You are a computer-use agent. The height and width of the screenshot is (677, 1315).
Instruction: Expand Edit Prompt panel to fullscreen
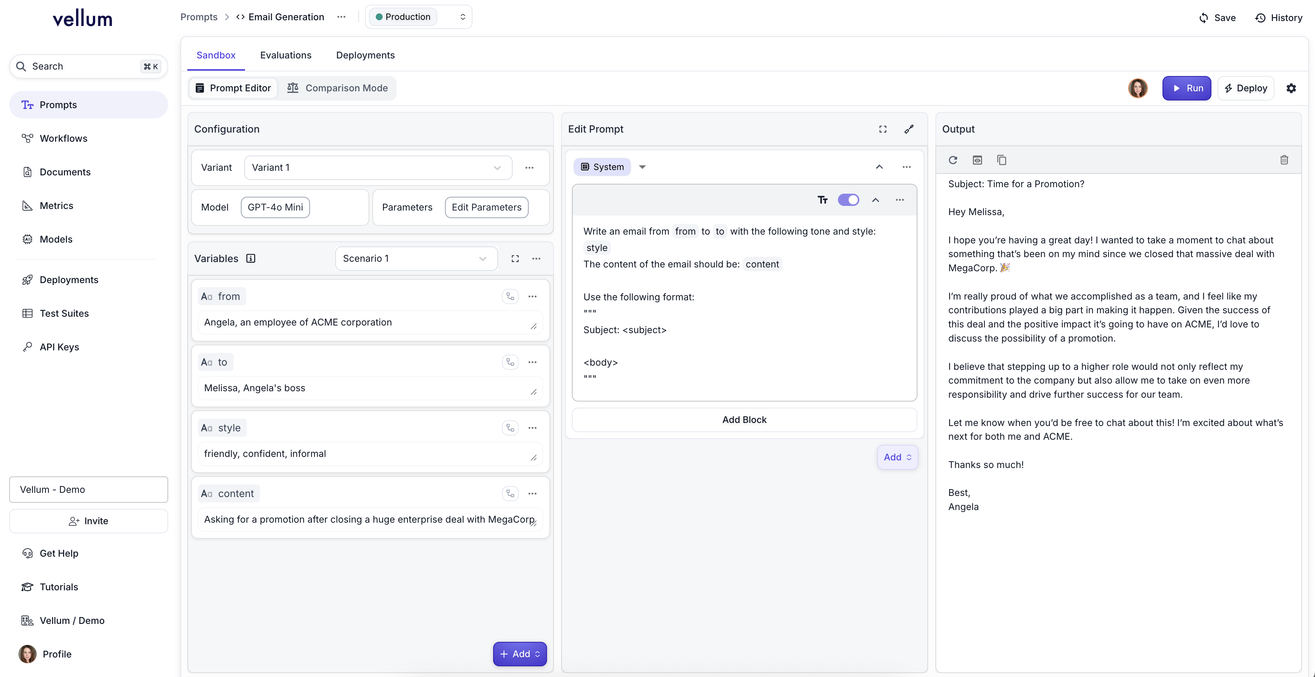[x=883, y=130]
